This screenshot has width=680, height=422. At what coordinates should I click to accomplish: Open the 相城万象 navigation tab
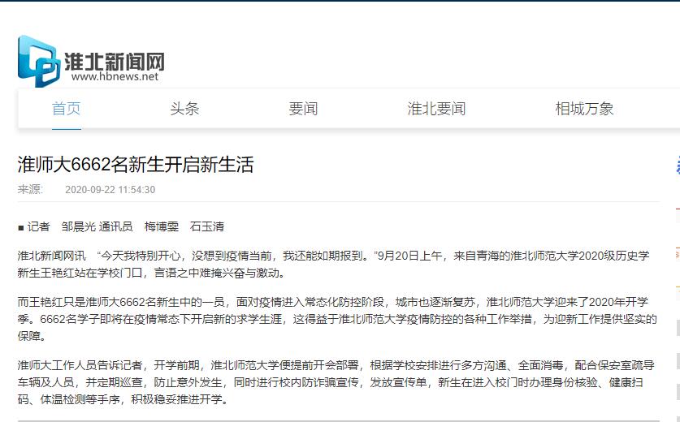click(x=584, y=109)
